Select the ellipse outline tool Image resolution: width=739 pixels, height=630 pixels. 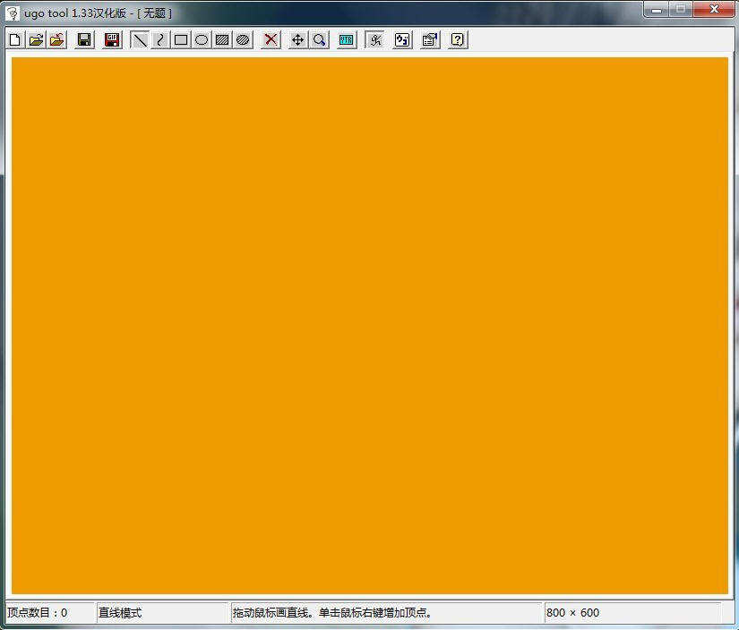coord(202,40)
